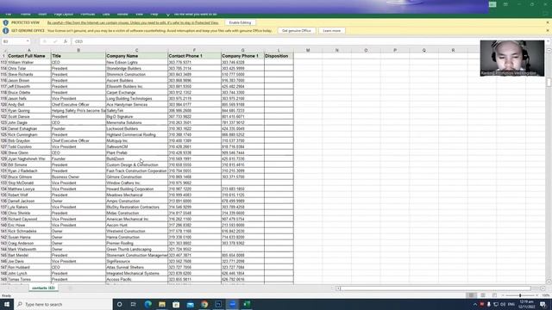The image size is (552, 310).
Task: Select the cell Green Thumb Landscaping
Action: point(136,249)
